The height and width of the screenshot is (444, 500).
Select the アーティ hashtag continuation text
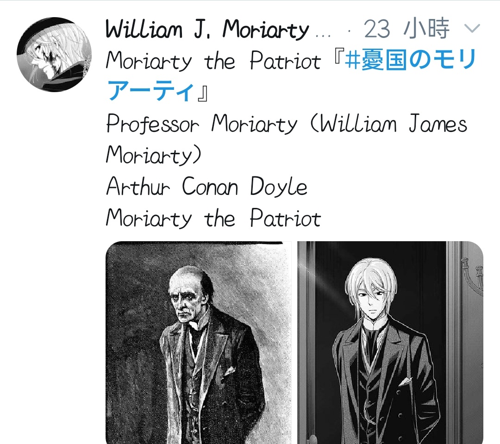150,91
